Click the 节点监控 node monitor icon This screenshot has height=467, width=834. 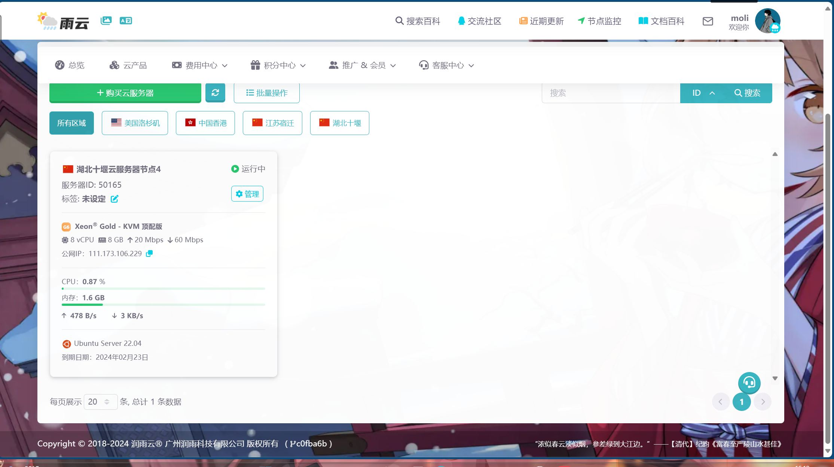(x=581, y=21)
